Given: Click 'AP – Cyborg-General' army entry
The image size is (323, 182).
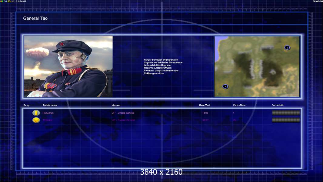Looking at the screenshot, I should 123,113.
